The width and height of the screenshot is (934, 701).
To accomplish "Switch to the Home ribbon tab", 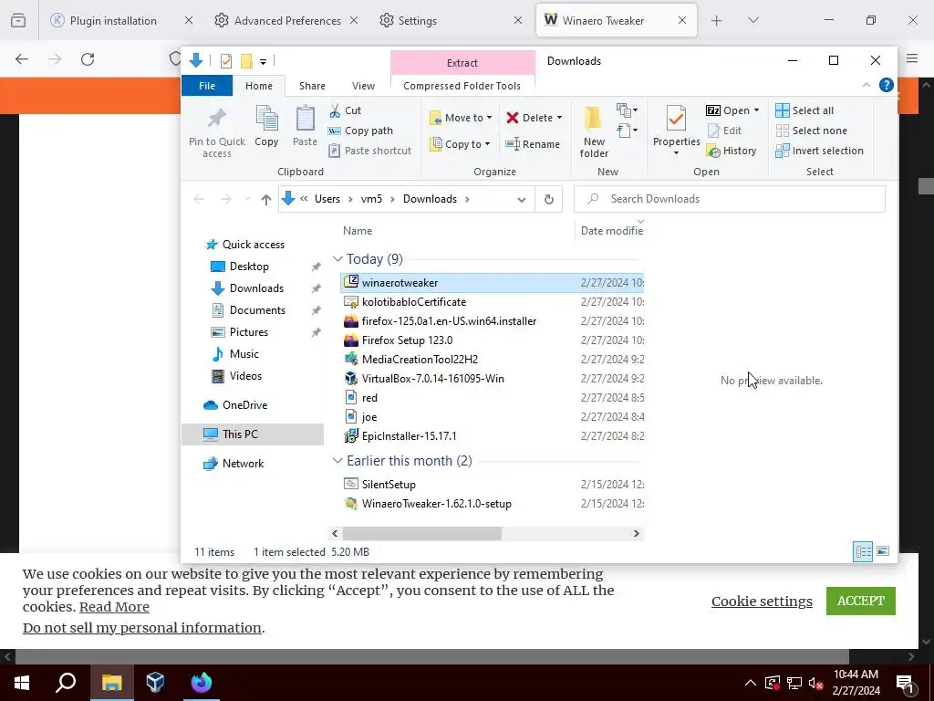I will (x=258, y=86).
